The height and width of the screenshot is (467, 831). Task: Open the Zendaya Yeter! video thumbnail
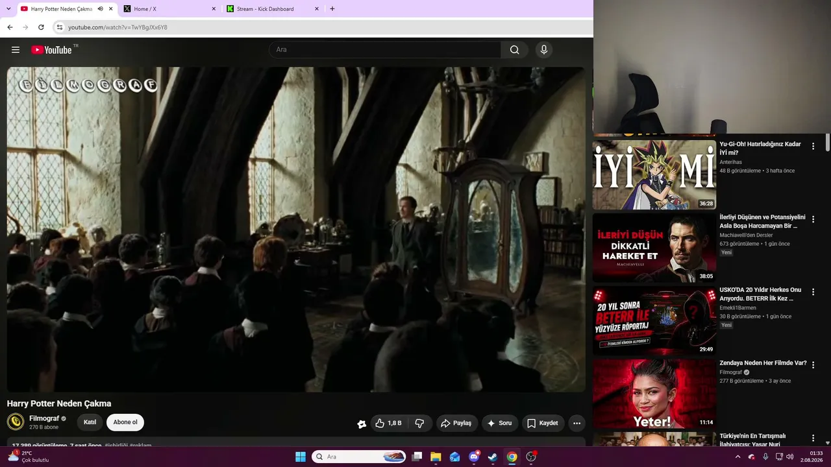pyautogui.click(x=654, y=394)
